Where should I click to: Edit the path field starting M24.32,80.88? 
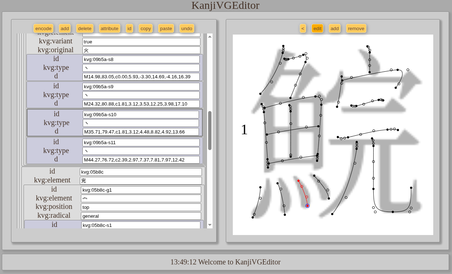click(x=141, y=104)
